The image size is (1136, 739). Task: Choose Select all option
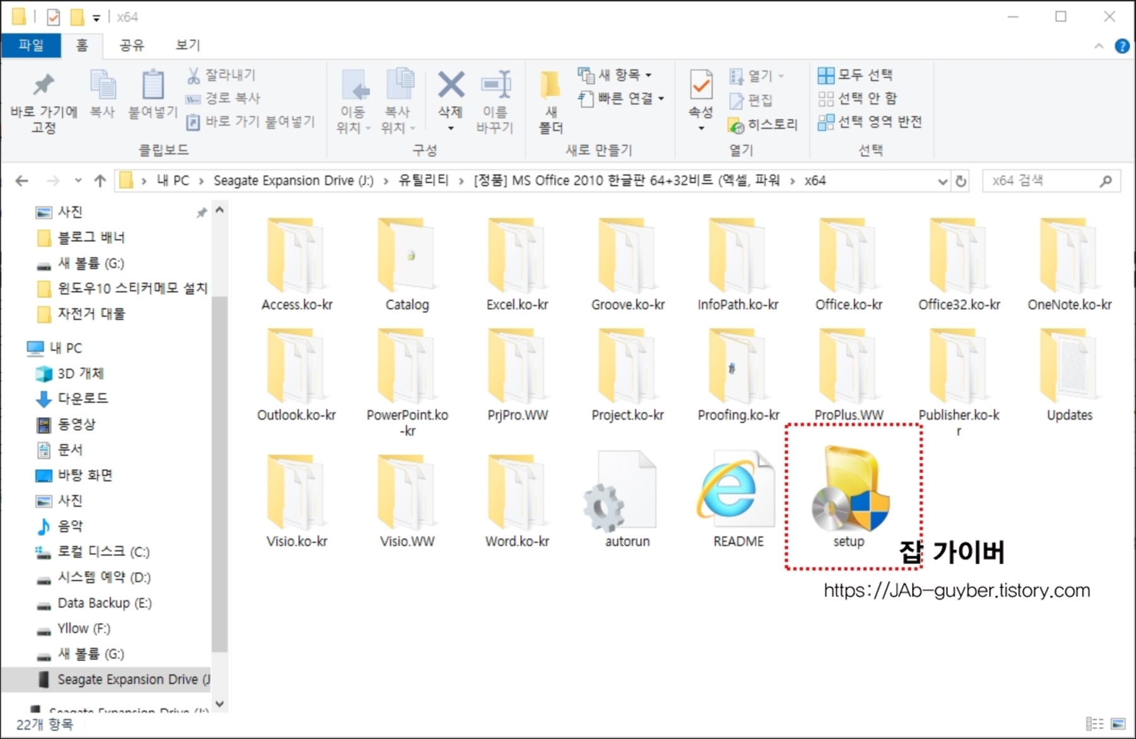[855, 75]
